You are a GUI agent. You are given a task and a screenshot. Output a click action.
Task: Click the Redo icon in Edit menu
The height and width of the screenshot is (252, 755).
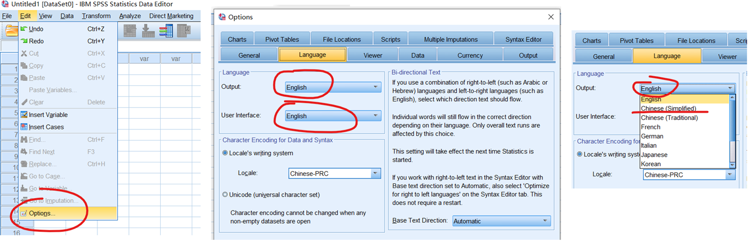tap(24, 41)
